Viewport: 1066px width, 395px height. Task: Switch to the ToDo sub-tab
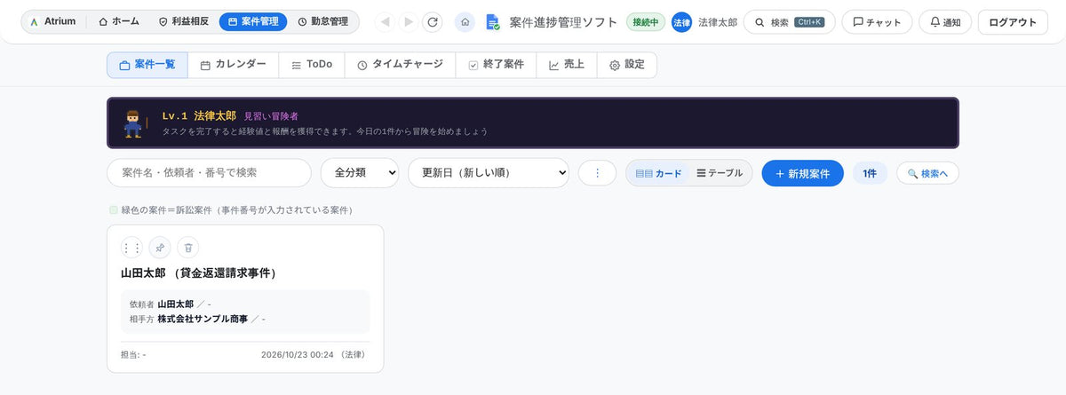click(312, 65)
